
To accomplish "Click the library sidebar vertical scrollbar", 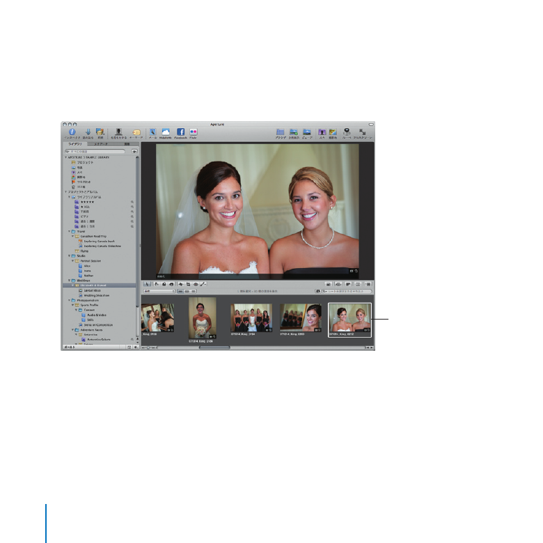I will point(137,232).
